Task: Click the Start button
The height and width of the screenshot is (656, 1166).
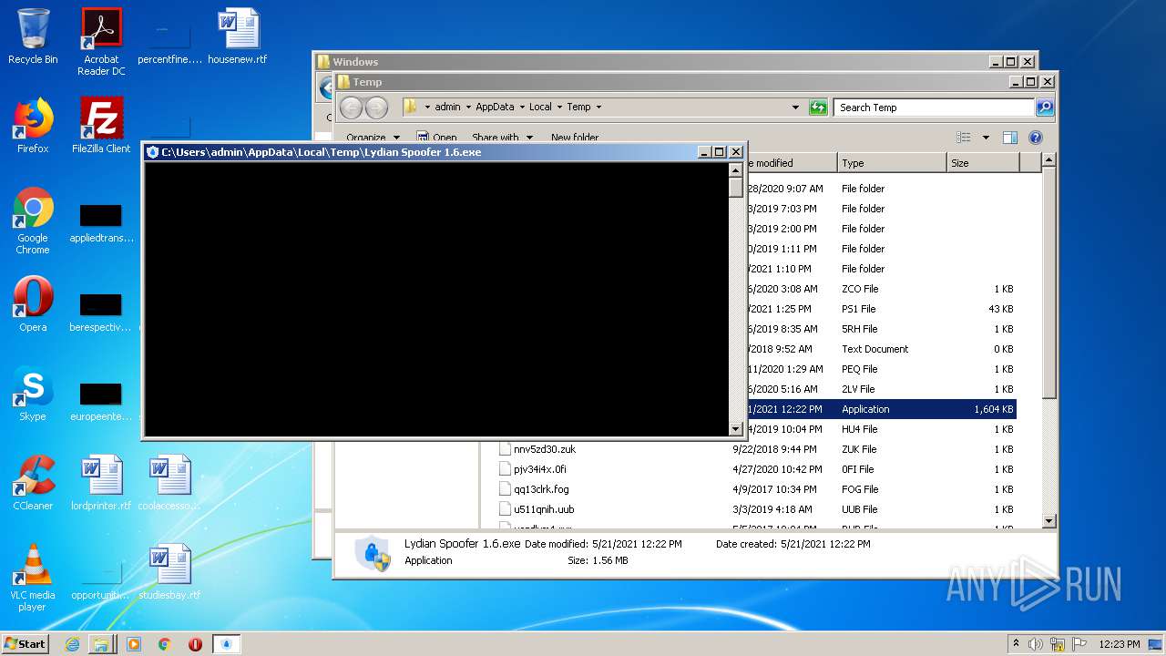Action: tap(26, 643)
